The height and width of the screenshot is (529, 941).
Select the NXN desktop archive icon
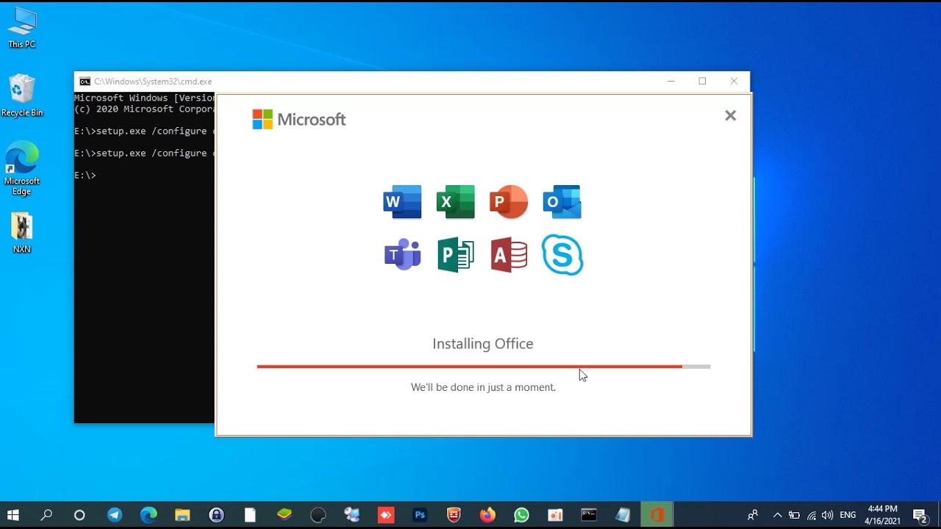point(22,233)
